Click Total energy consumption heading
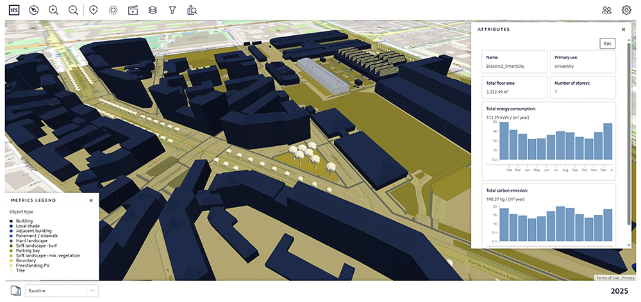Image resolution: width=641 pixels, height=302 pixels. pyautogui.click(x=511, y=109)
